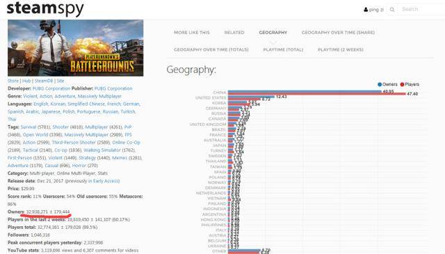Click the Korean language link
This screenshot has width=445, height=254.
pos(58,104)
